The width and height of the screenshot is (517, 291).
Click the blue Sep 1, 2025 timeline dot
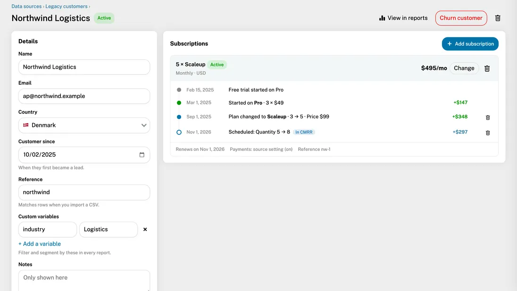[x=179, y=116]
